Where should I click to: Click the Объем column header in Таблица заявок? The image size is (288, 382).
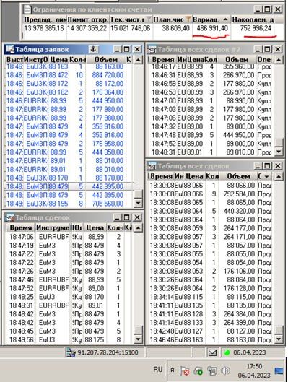pos(106,60)
